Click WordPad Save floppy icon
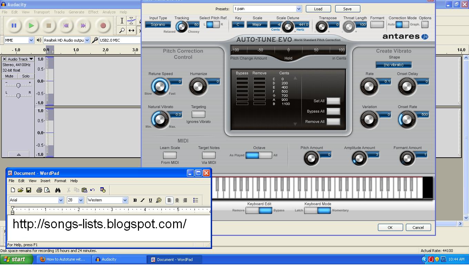The width and height of the screenshot is (469, 273). 29,190
